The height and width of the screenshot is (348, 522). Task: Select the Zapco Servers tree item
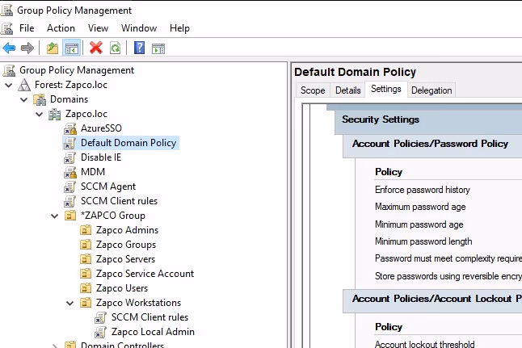125,259
